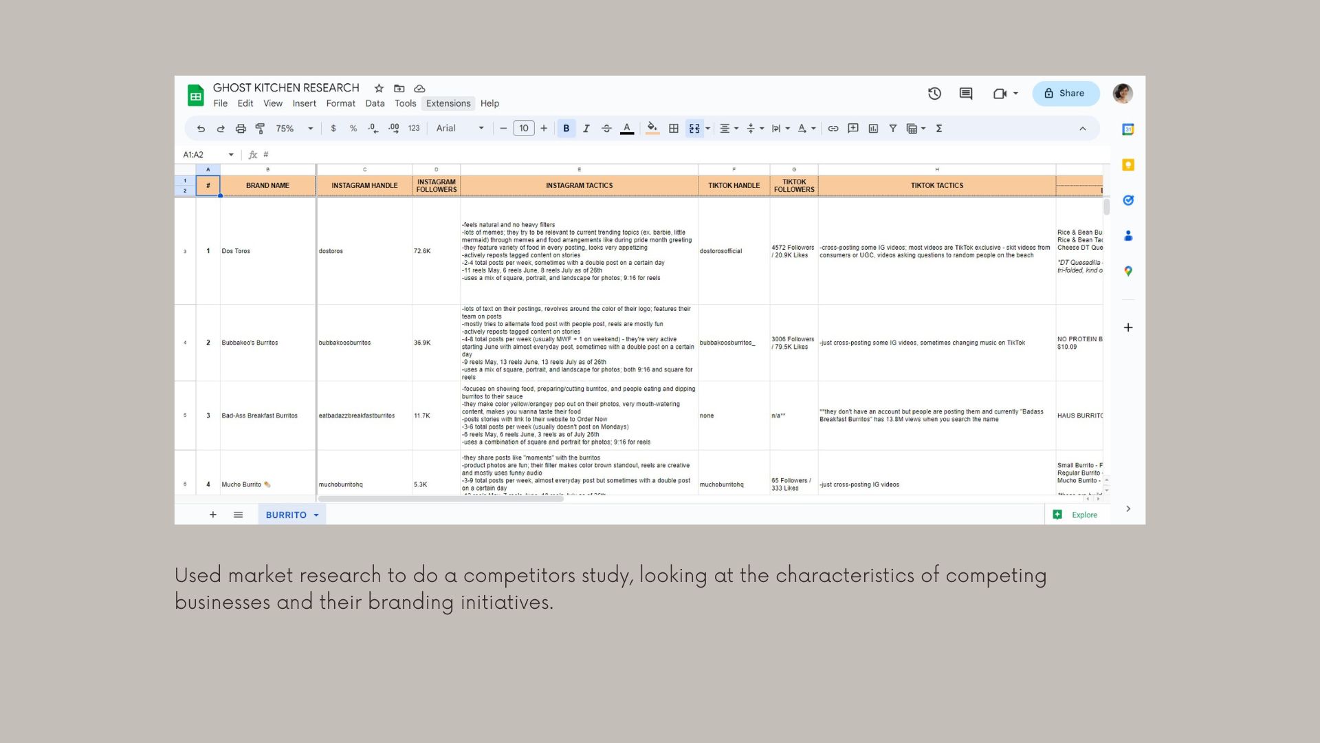Image resolution: width=1320 pixels, height=743 pixels.
Task: Star the Ghost Kitchen Research document
Action: click(379, 88)
